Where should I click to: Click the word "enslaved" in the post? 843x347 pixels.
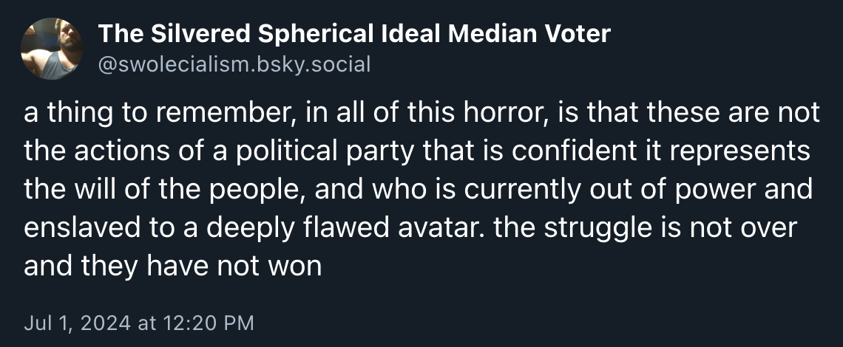click(x=71, y=228)
